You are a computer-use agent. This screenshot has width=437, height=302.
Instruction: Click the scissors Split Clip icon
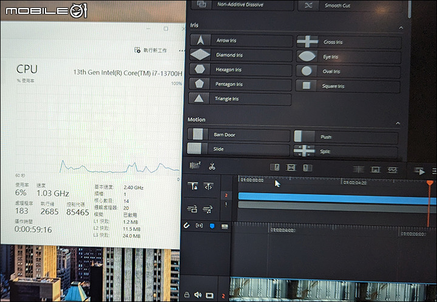pos(212,166)
